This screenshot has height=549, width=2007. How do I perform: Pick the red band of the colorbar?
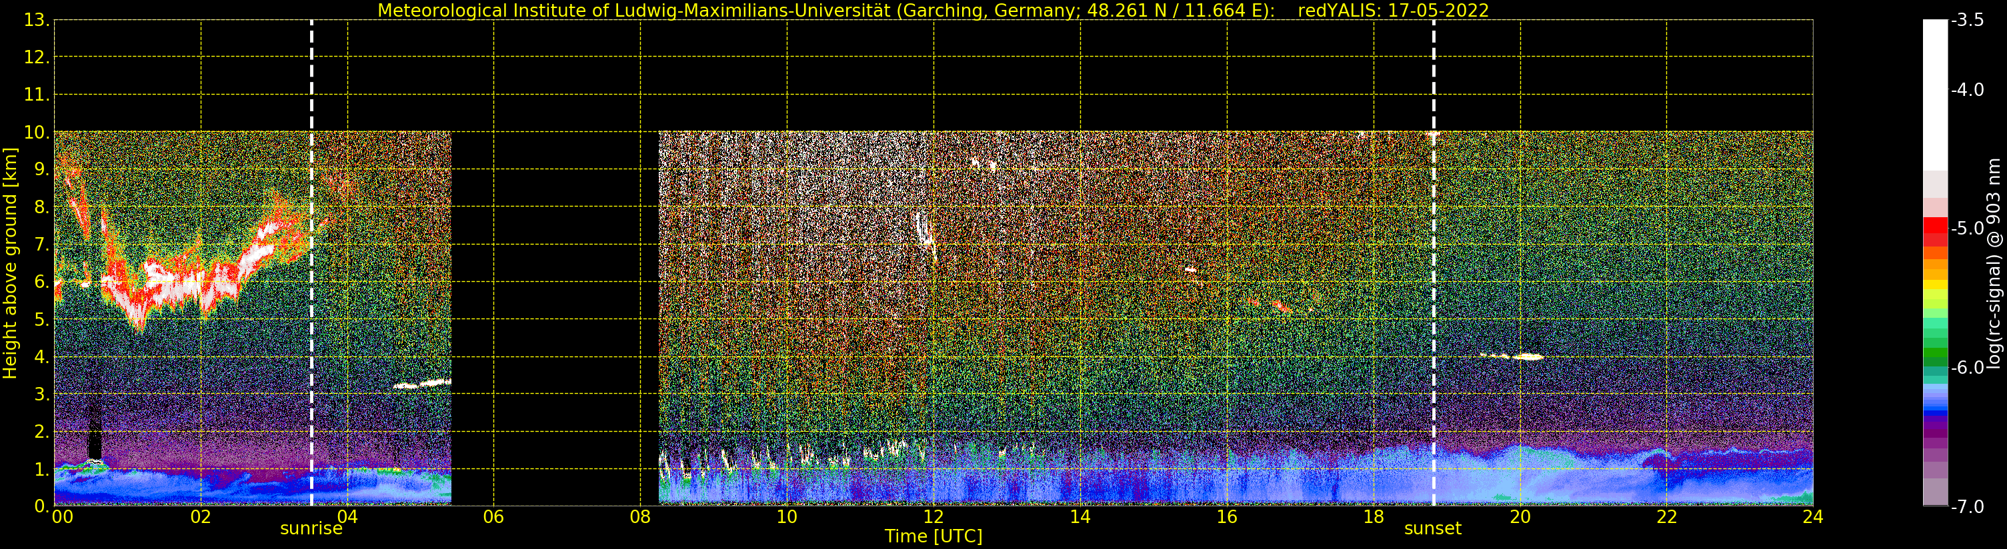[1935, 231]
